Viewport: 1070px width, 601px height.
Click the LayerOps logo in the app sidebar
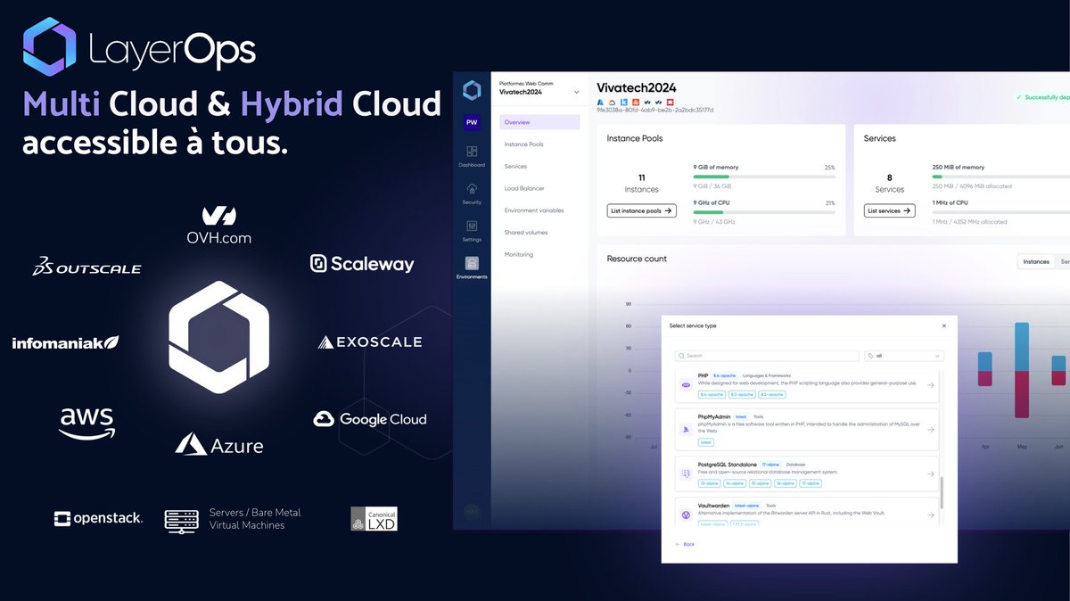tap(472, 92)
